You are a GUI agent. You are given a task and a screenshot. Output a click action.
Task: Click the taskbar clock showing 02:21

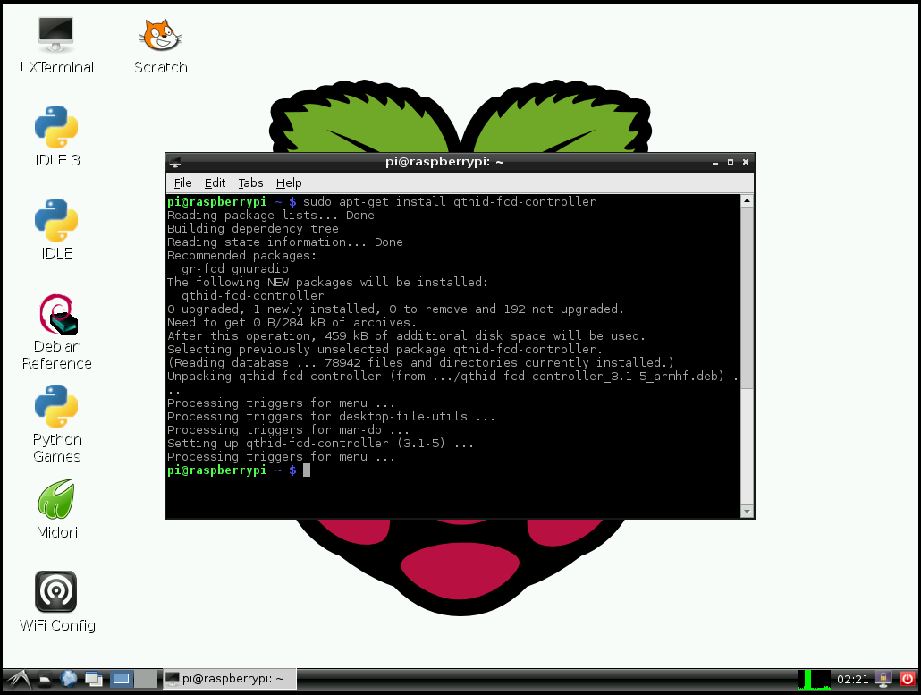point(852,679)
